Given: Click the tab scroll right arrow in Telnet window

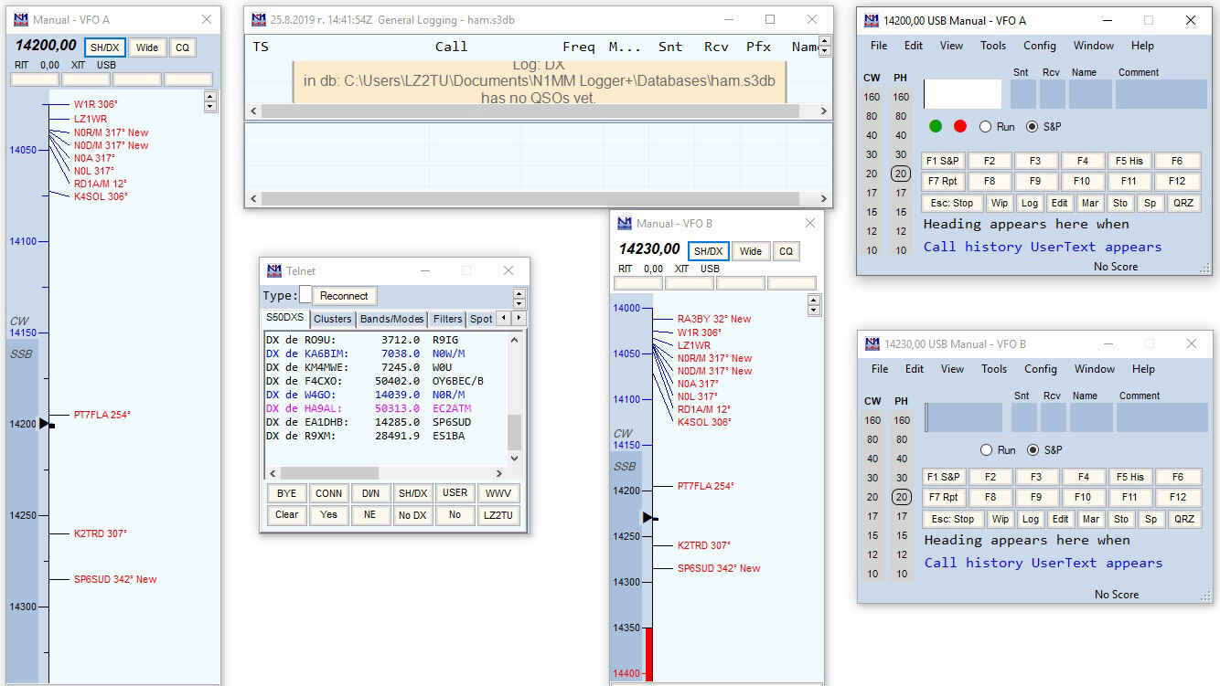Looking at the screenshot, I should (519, 318).
